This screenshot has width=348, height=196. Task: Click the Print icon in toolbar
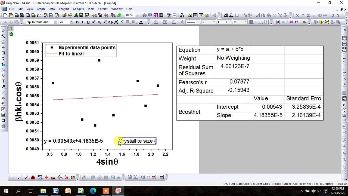tap(144, 16)
